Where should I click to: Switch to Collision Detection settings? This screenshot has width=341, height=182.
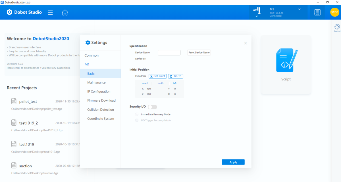(100, 110)
